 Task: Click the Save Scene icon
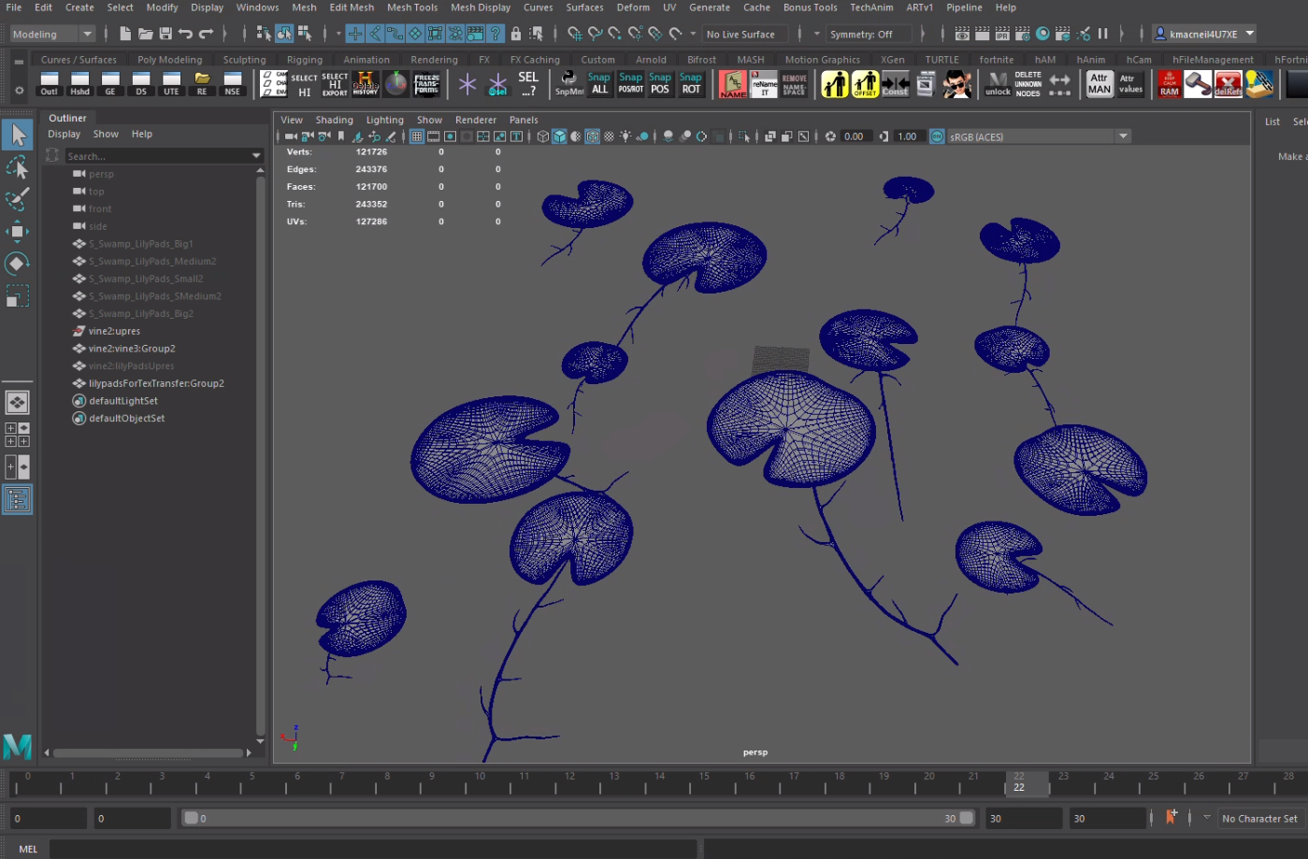coord(165,34)
